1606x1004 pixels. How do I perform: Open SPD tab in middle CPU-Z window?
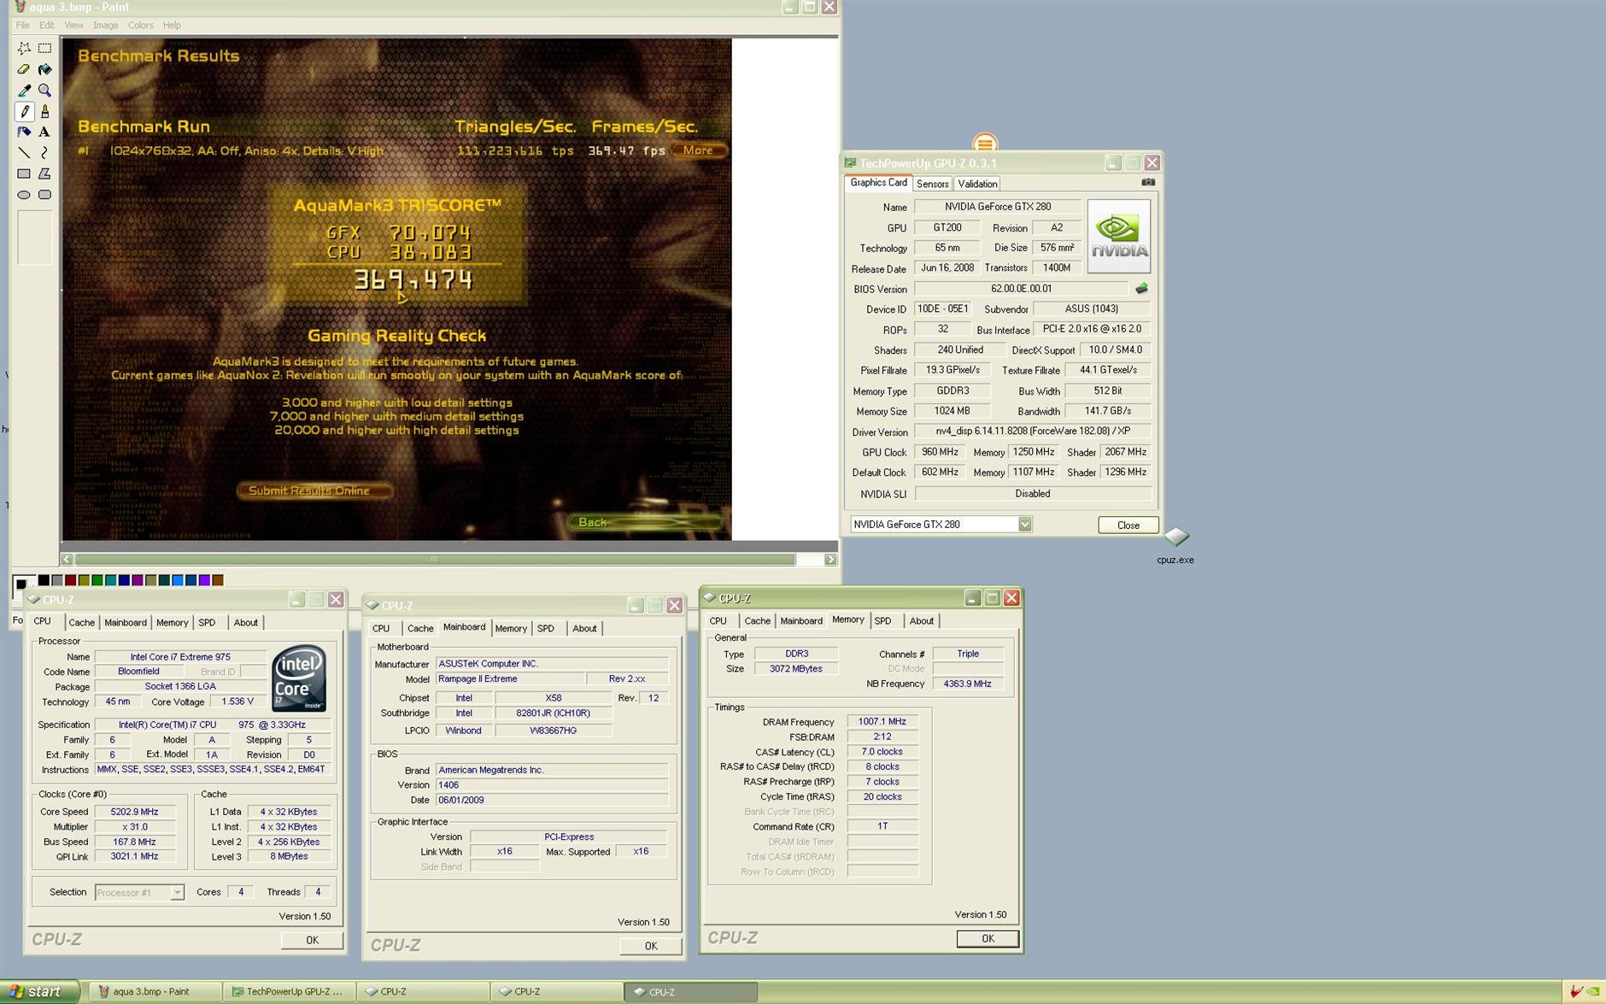(545, 628)
